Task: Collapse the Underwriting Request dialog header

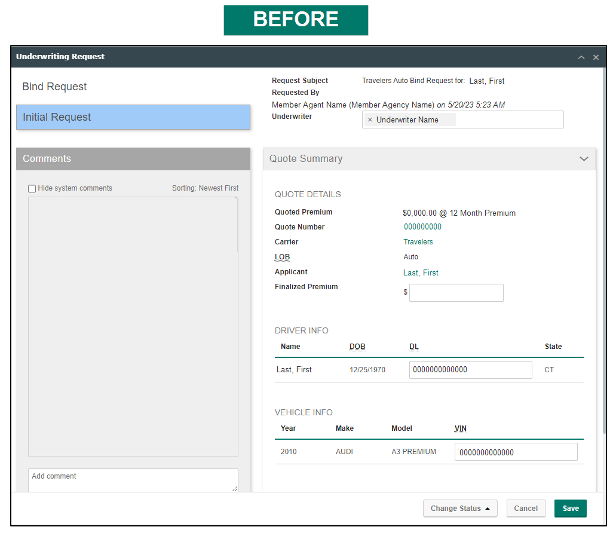Action: pyautogui.click(x=581, y=57)
